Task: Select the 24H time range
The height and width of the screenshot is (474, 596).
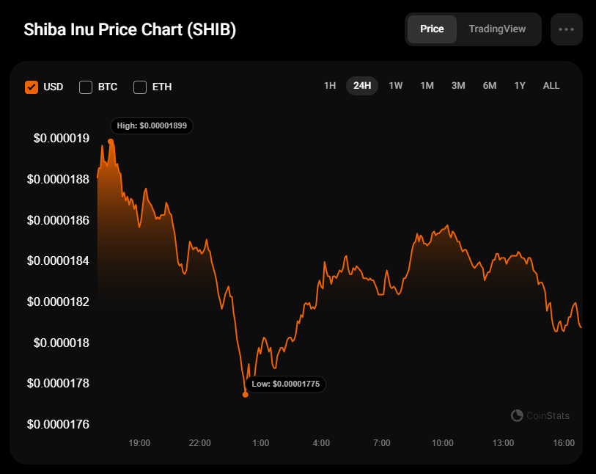Action: 362,86
